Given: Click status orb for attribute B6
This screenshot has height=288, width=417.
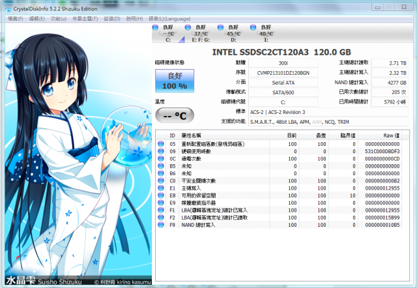Looking at the screenshot, I should (161, 173).
